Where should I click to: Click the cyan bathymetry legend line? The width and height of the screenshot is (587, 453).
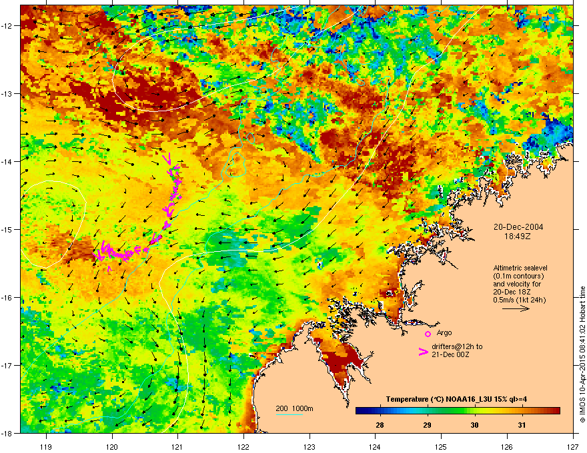pos(289,414)
